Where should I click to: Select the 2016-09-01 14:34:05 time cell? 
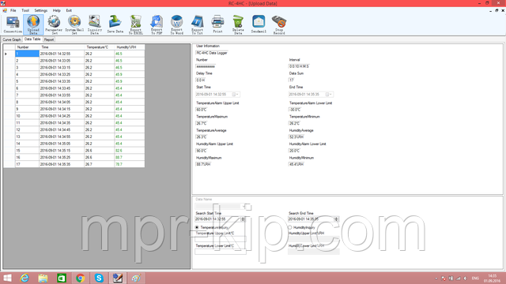(x=62, y=102)
